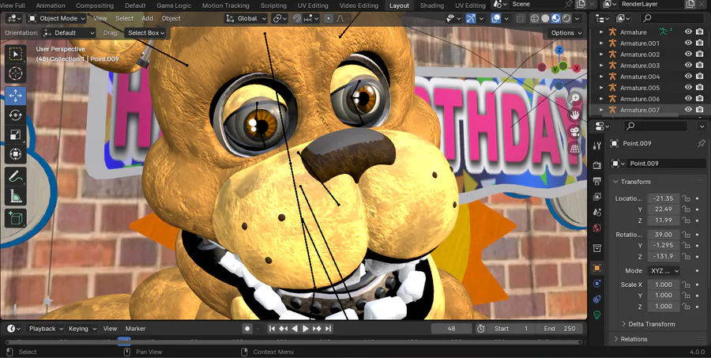711x358 pixels.
Task: Click the current frame field showing 48
Action: click(x=451, y=329)
